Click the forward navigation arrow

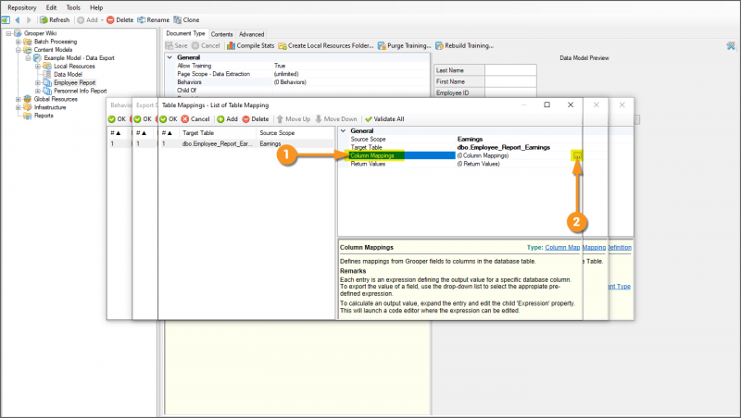(x=29, y=19)
